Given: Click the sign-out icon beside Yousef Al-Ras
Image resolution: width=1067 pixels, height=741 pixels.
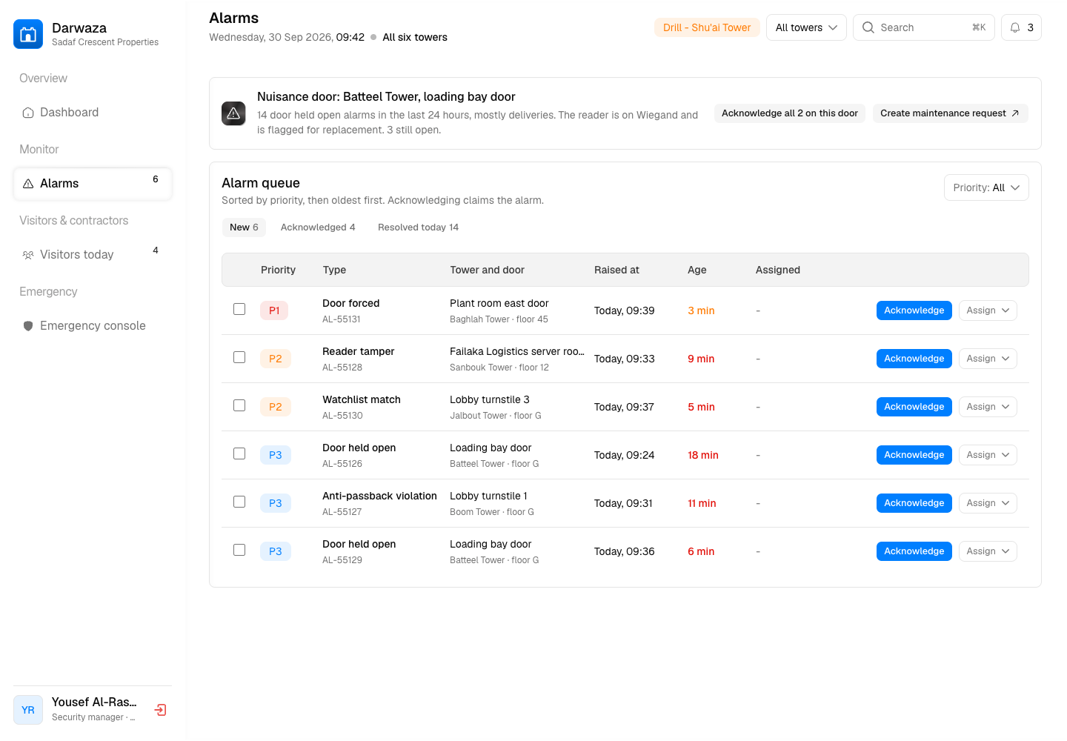Looking at the screenshot, I should (x=160, y=710).
